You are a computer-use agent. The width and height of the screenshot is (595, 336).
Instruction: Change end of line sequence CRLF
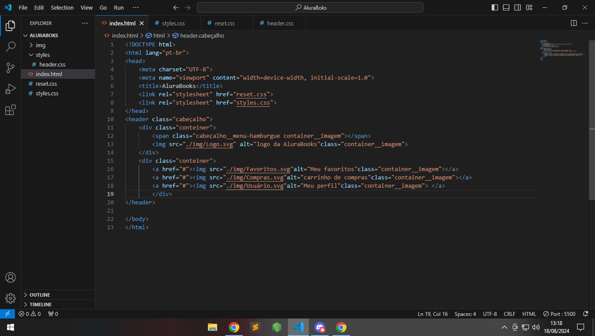[510, 314]
